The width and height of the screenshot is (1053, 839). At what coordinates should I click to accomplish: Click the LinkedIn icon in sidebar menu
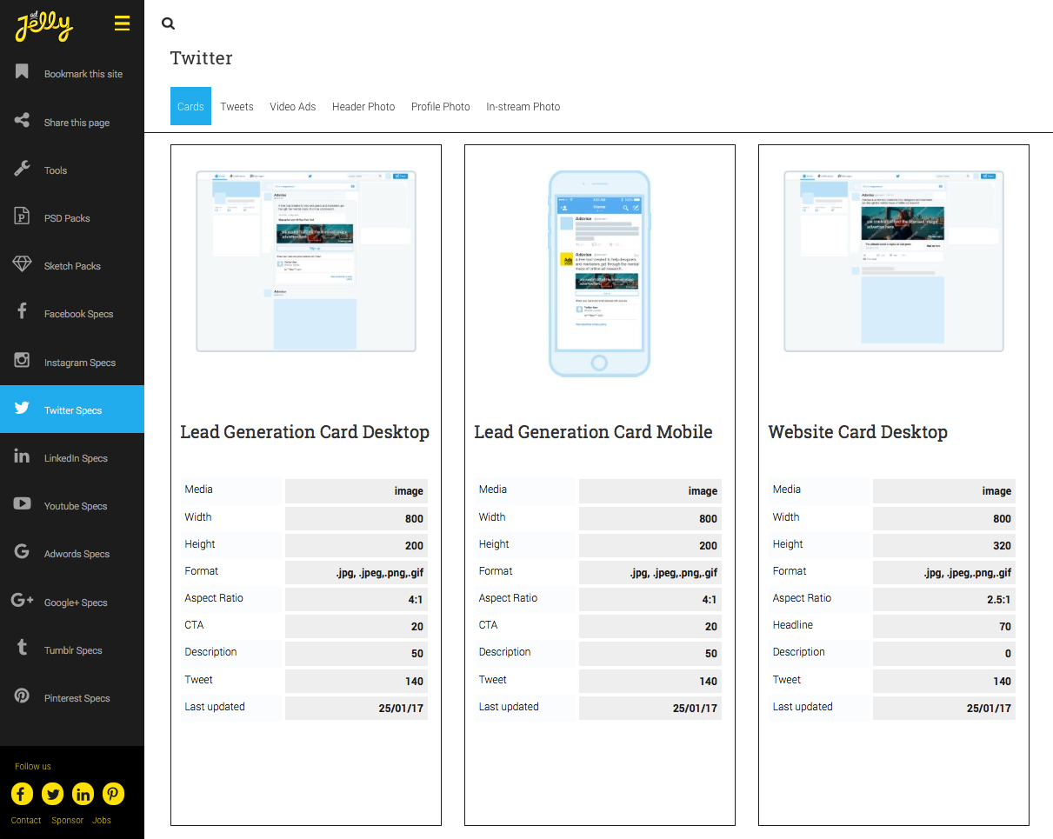click(x=23, y=456)
